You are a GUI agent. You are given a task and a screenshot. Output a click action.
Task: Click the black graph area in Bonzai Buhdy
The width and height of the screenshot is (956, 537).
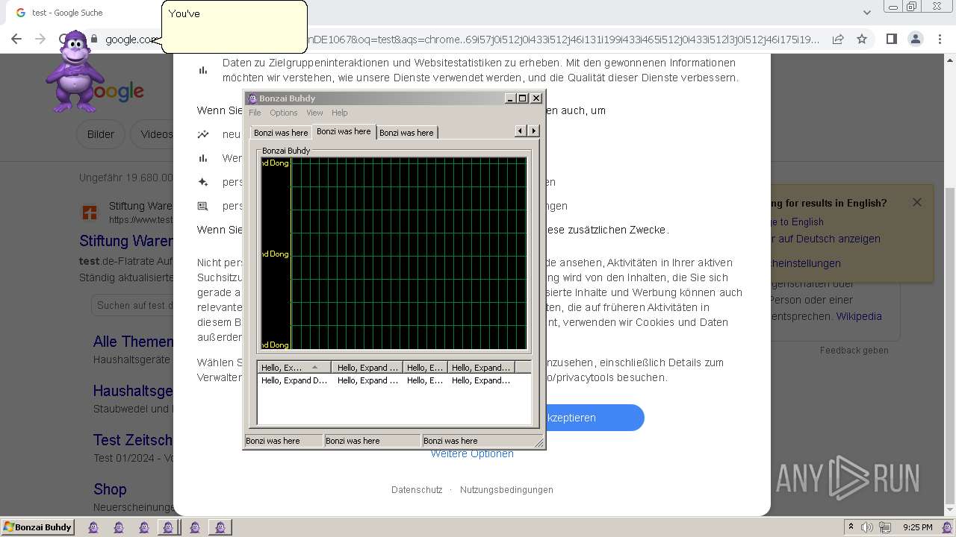tap(394, 253)
